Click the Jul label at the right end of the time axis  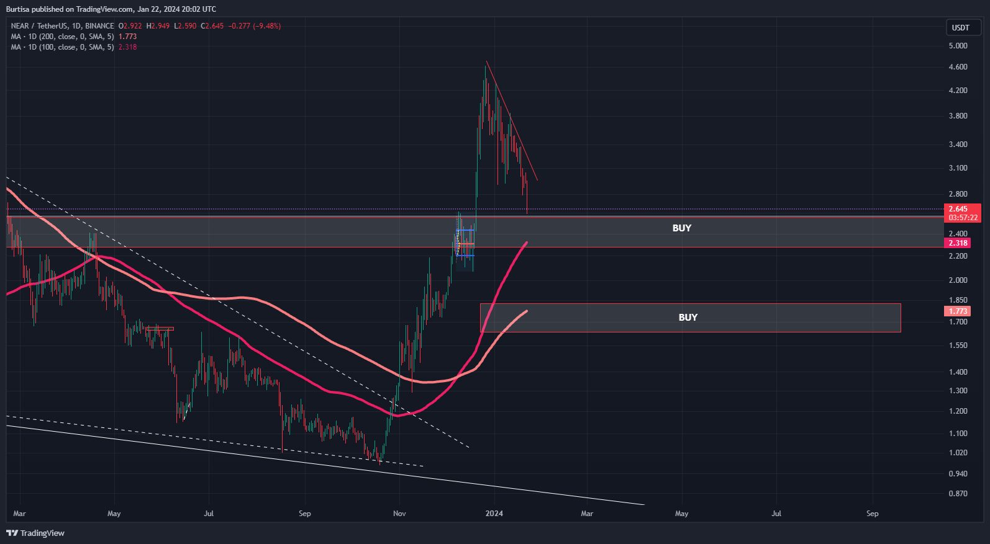coord(776,514)
